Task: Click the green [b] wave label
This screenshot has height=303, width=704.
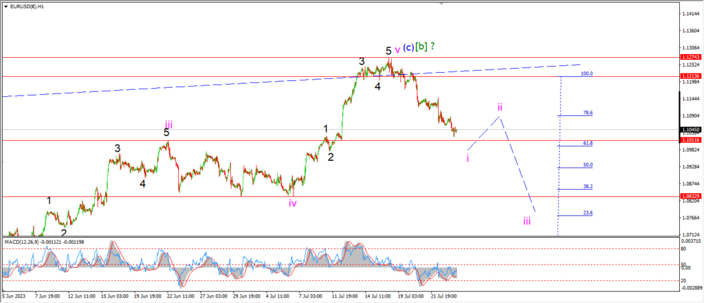Action: coord(421,46)
